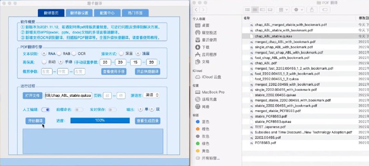The height and width of the screenshot is (166, 369).
Task: Click the 100% translation progress bar
Action: (x=100, y=120)
